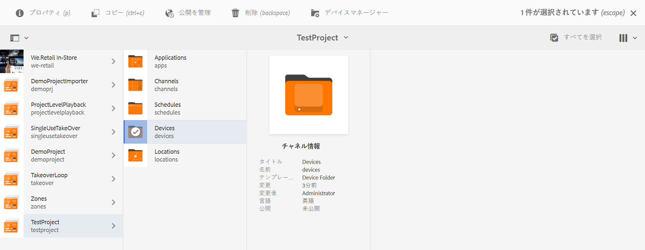Select the DemoProjectImporter project icon

(x=11, y=85)
